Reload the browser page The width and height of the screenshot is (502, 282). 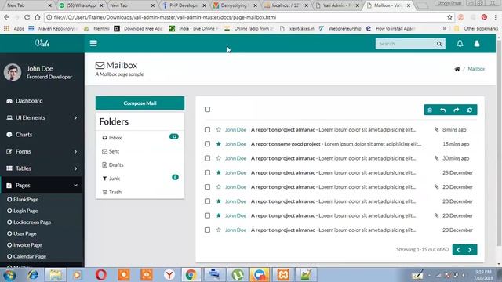(27, 17)
